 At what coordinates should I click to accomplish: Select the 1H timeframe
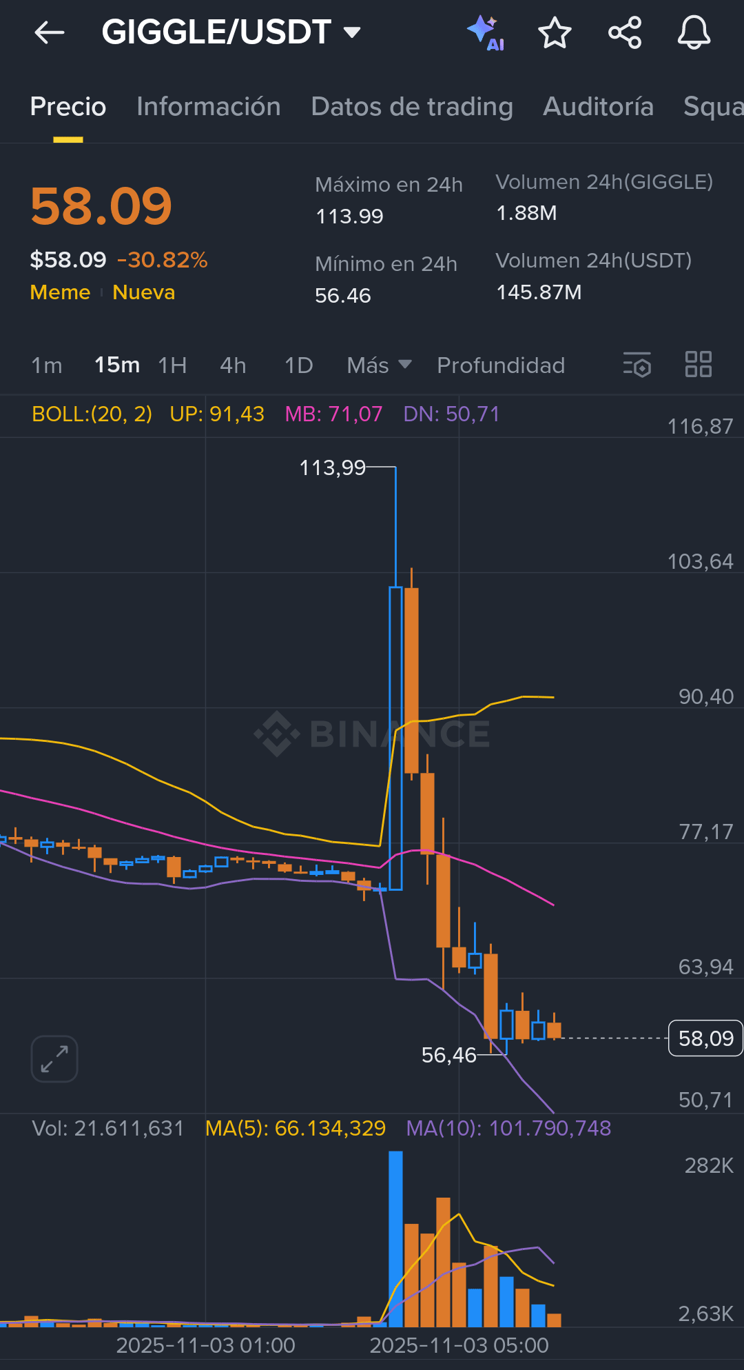(x=172, y=365)
